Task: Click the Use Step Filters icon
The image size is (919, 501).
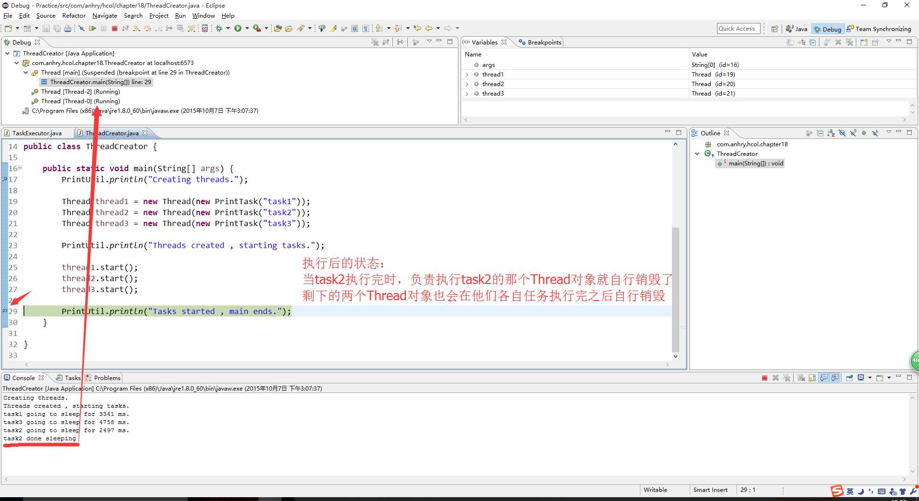Action: [x=191, y=29]
